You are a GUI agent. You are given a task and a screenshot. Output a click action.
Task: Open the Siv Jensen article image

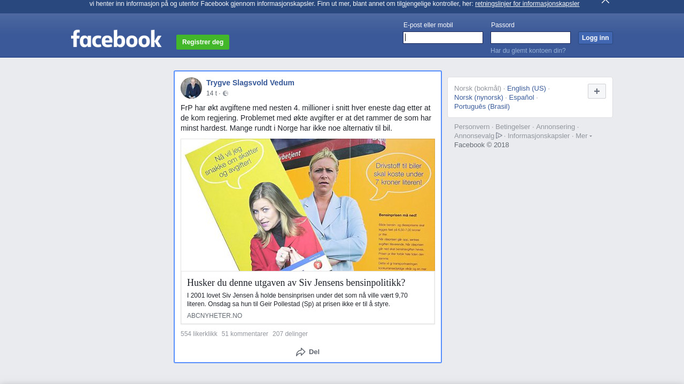coord(308,205)
